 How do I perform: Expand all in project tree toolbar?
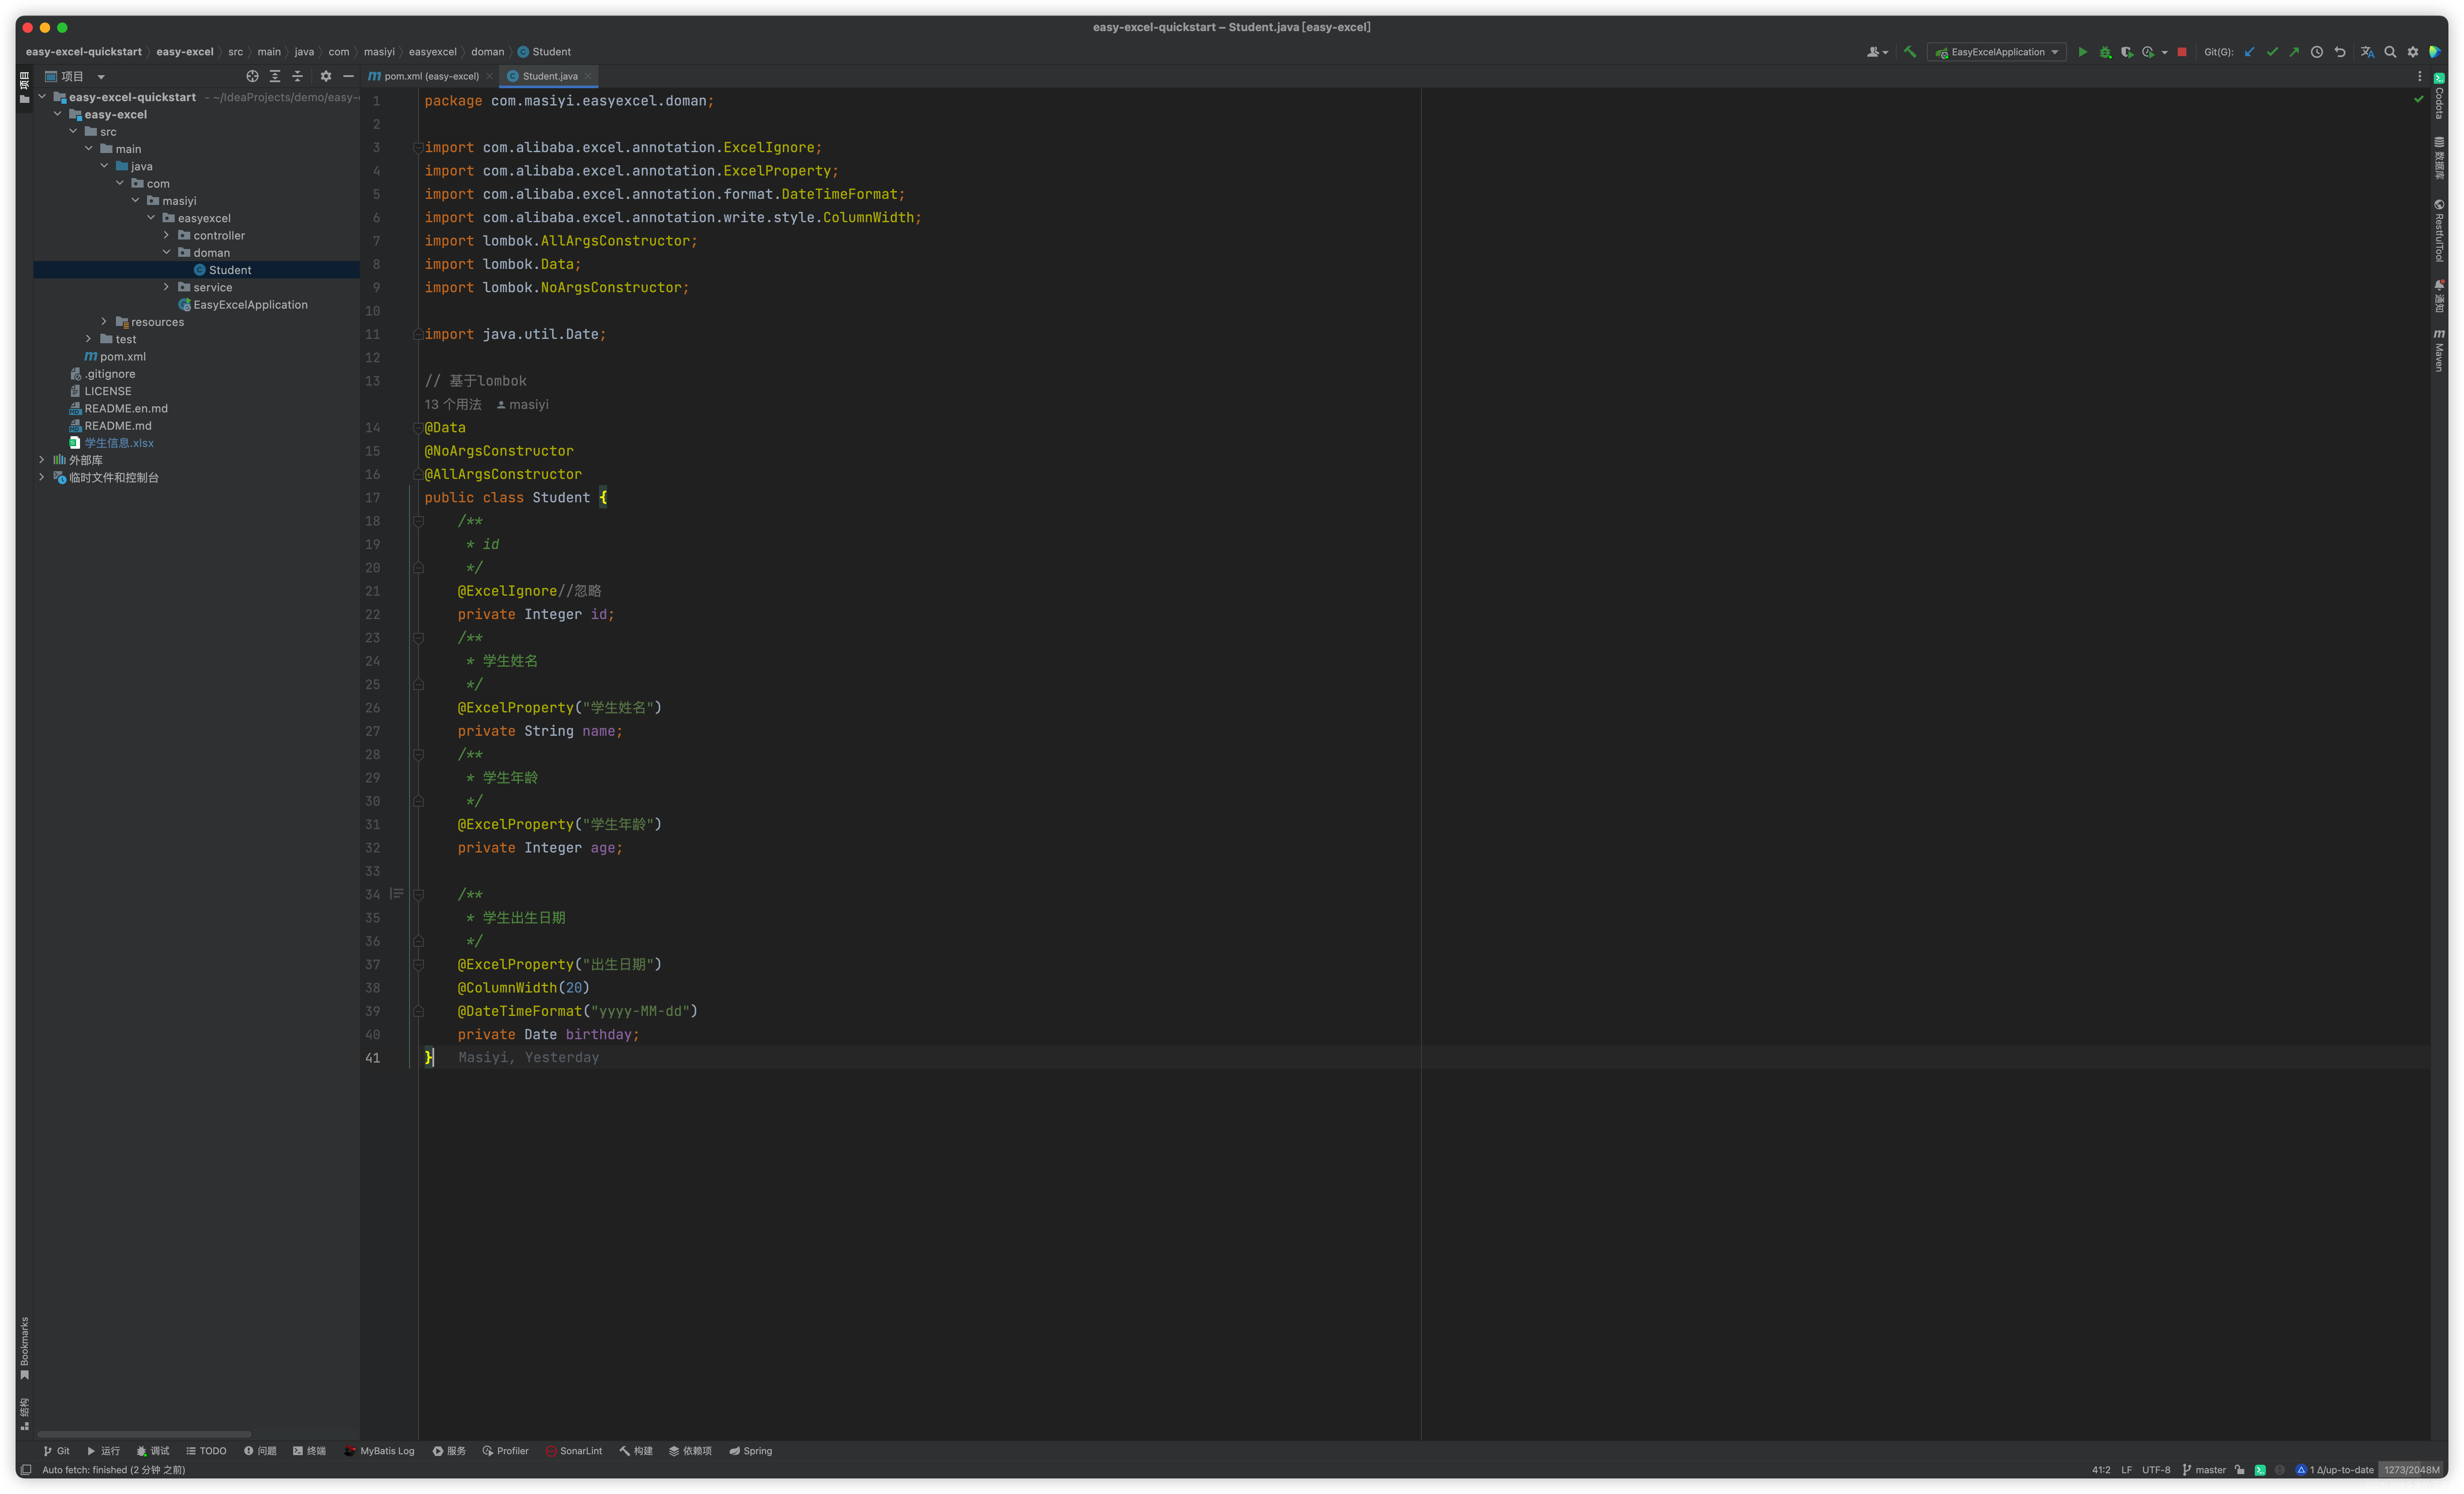point(275,76)
